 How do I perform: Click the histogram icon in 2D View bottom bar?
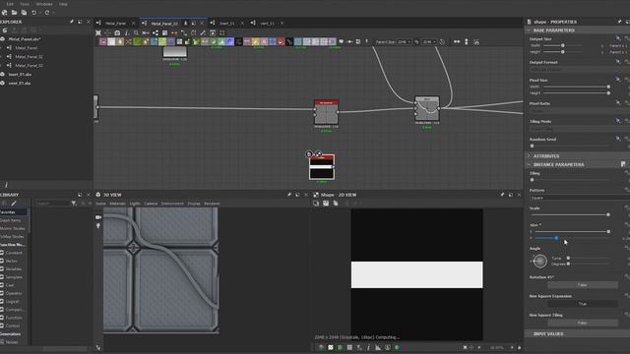point(378,347)
